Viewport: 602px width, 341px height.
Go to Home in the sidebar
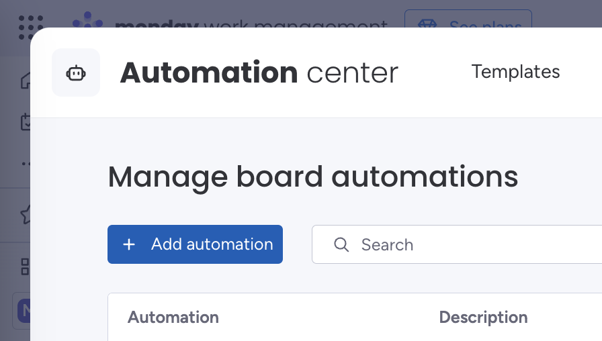coord(26,81)
